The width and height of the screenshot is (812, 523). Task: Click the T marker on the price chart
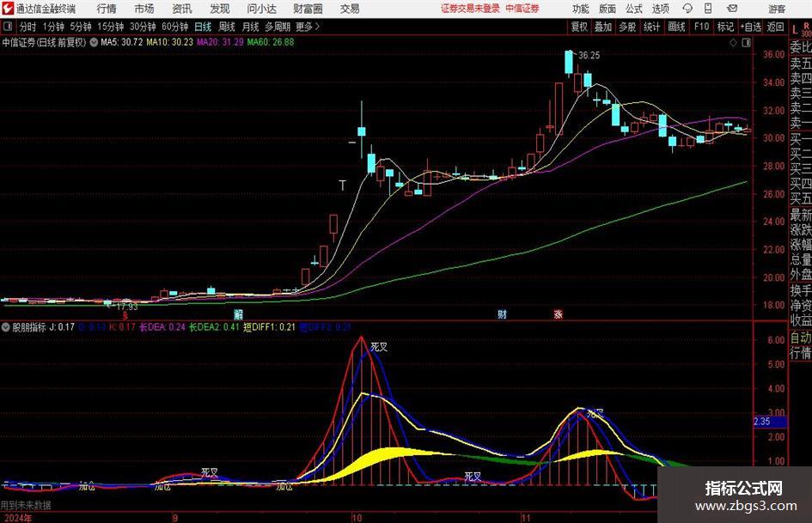[x=342, y=185]
